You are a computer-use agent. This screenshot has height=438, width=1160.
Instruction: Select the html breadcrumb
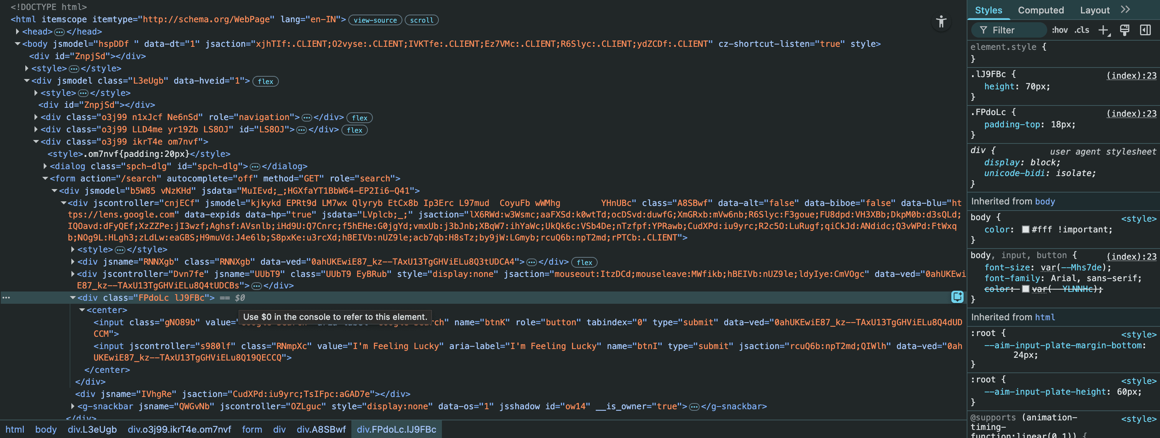click(x=15, y=430)
